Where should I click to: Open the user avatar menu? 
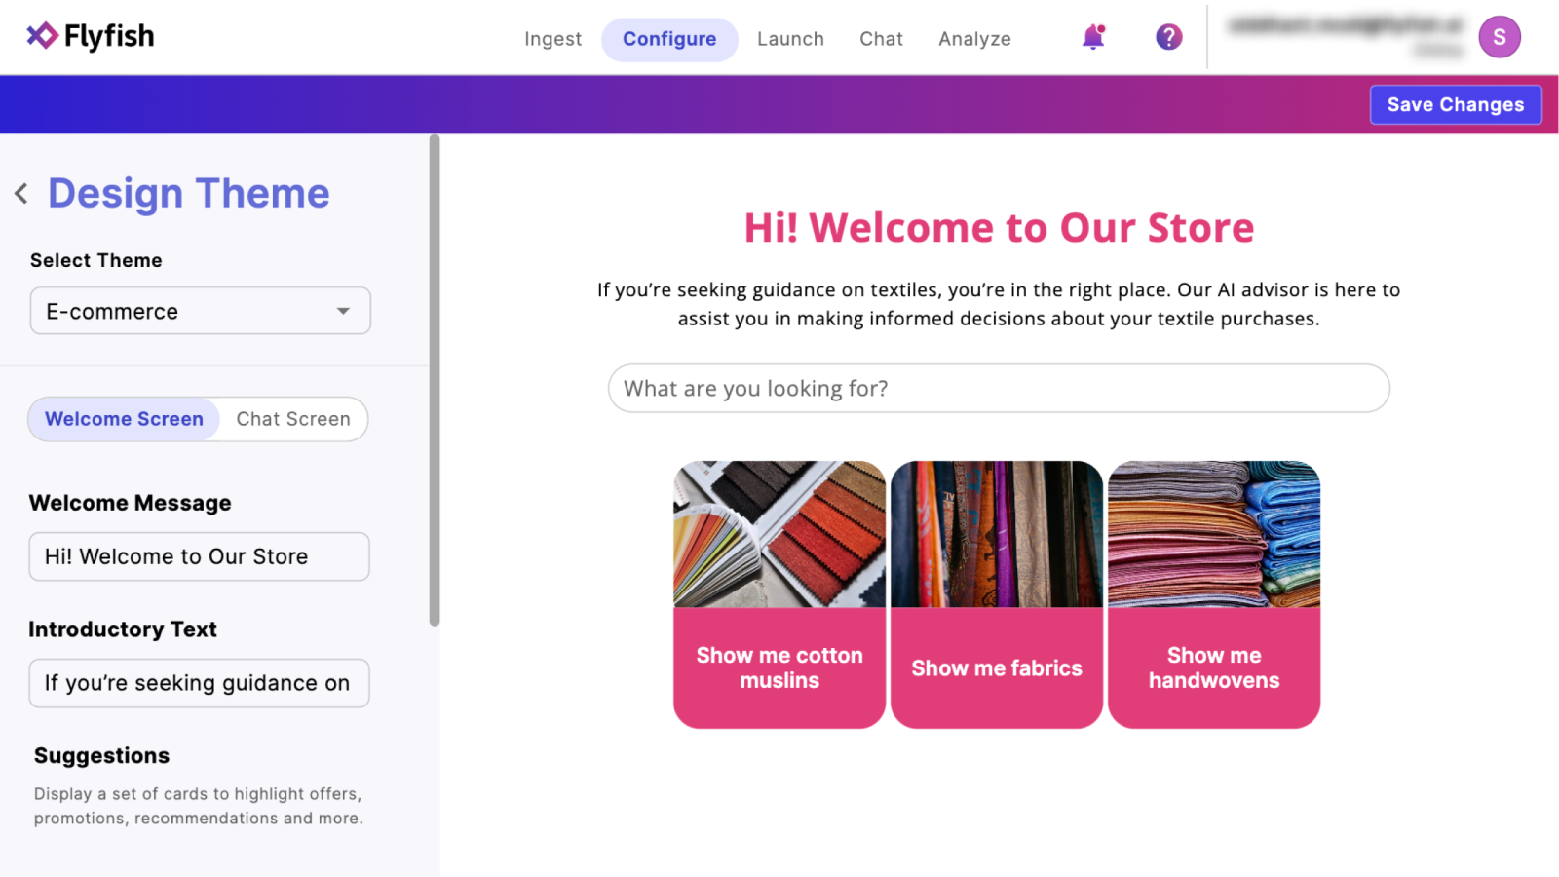1500,36
